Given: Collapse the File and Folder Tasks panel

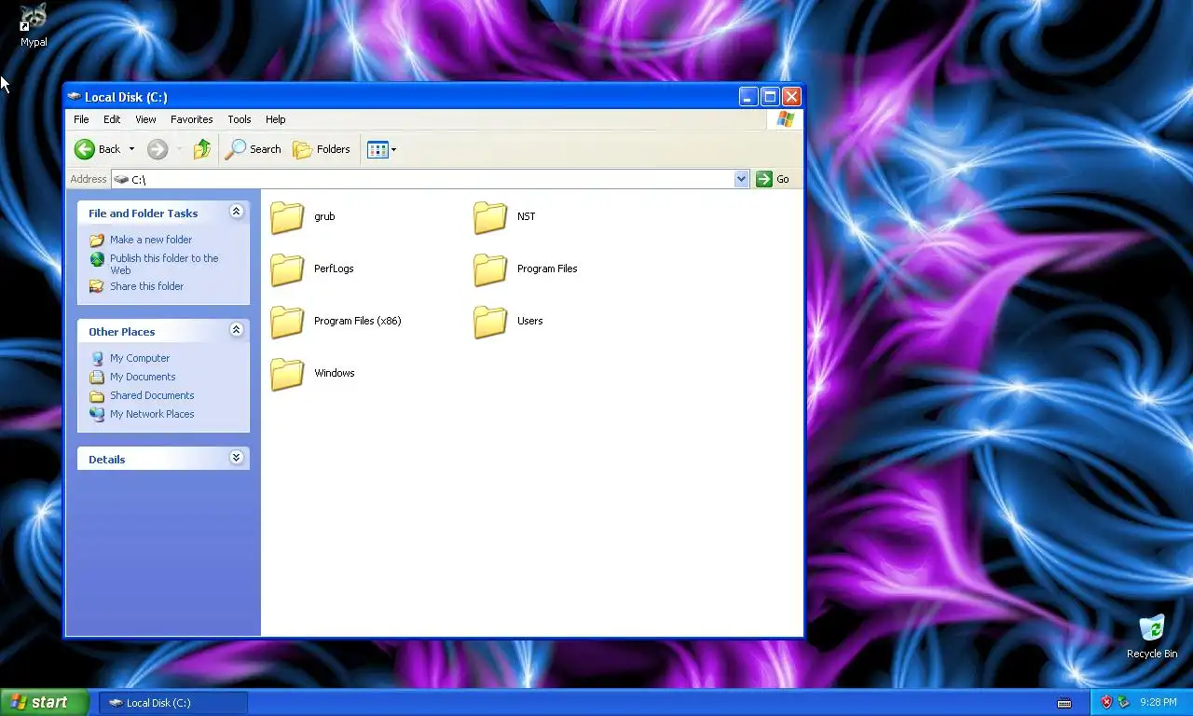Looking at the screenshot, I should pos(236,212).
